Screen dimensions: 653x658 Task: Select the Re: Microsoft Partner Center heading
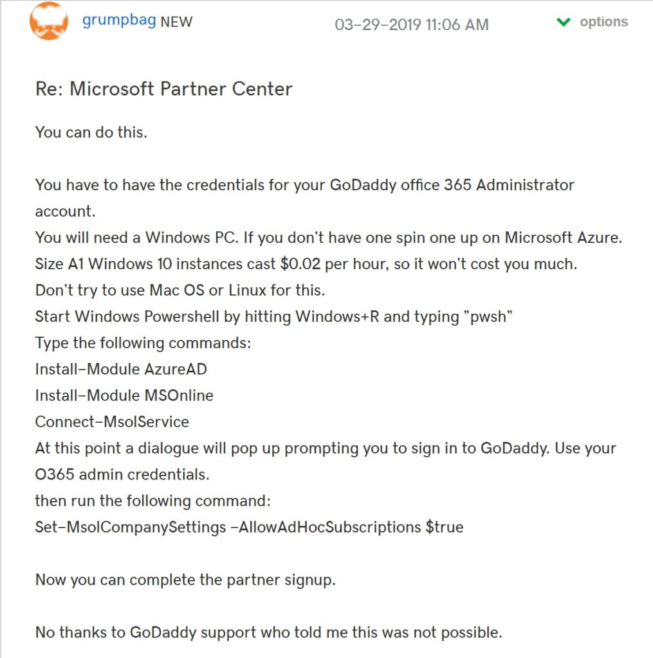[x=164, y=89]
